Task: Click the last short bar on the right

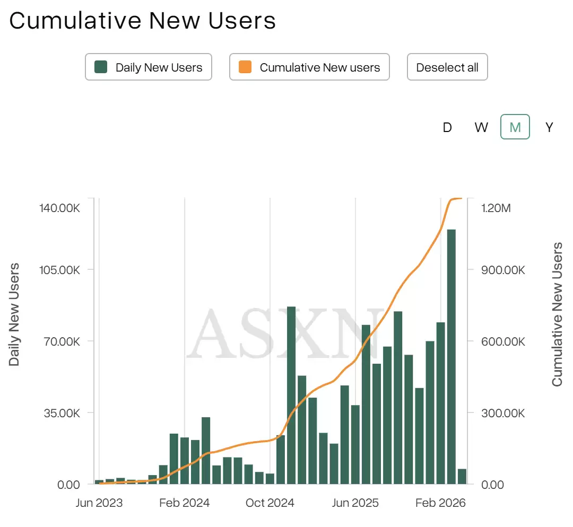Action: coord(462,476)
